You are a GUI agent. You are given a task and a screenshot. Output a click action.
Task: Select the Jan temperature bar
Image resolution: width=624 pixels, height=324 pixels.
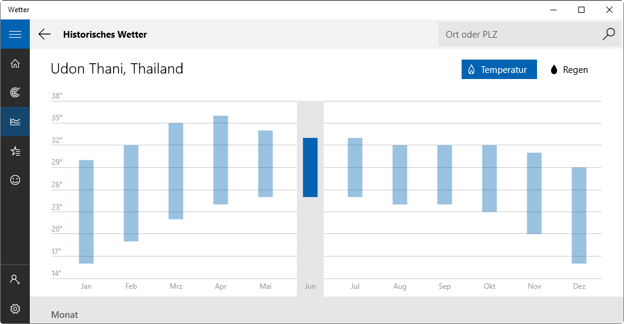[x=86, y=212]
